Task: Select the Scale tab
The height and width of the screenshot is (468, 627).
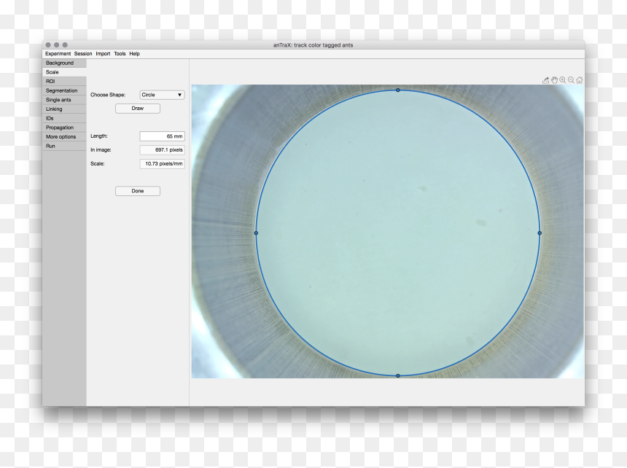Action: click(64, 72)
